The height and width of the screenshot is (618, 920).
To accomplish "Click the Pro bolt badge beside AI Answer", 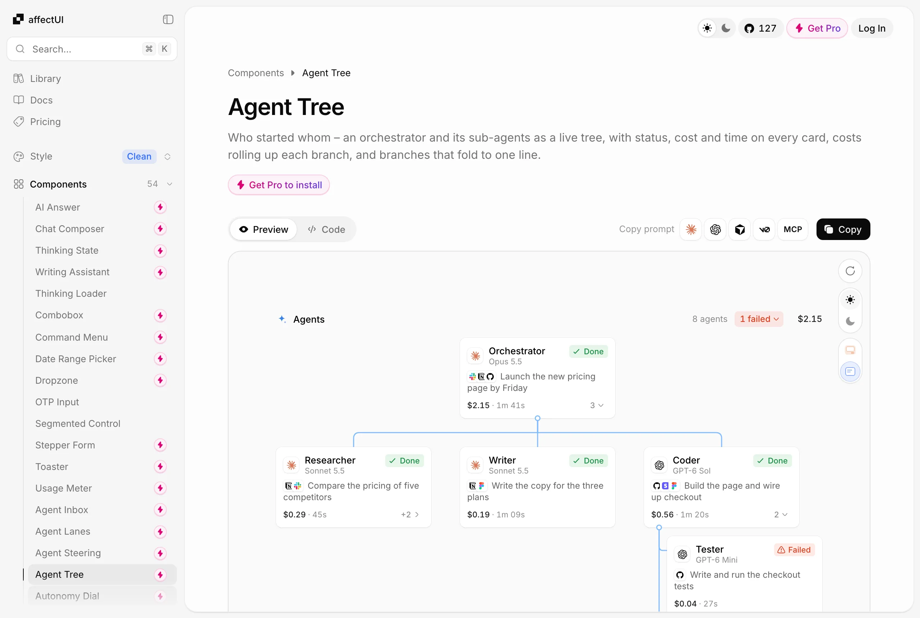I will tap(160, 207).
